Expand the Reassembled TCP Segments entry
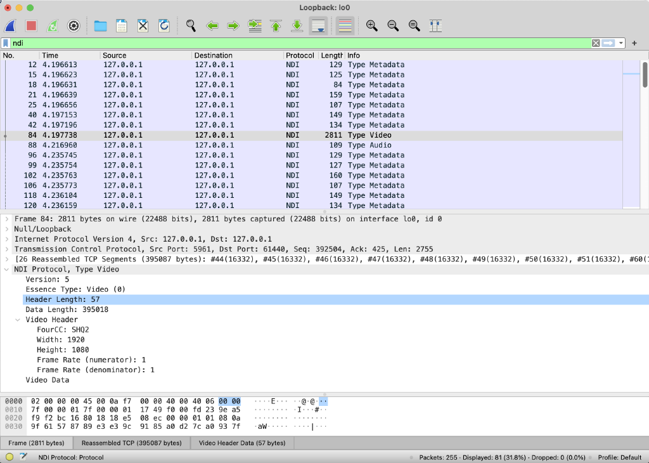Image resolution: width=649 pixels, height=463 pixels. [6, 259]
